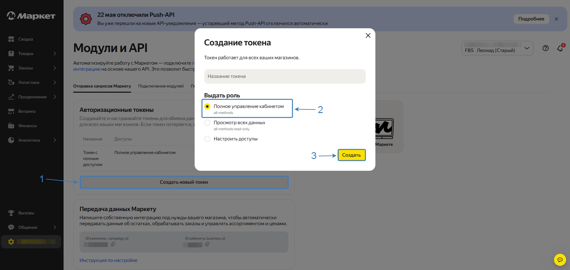Viewport: 570px width, 270px height.
Task: Copy the business_id value
Action: [207, 244]
